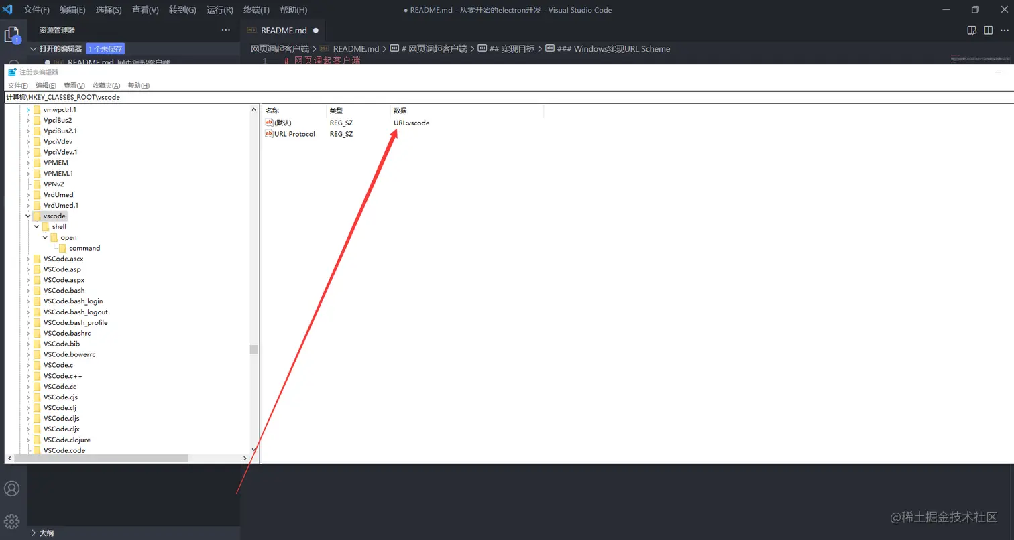Expand the VSCode.ascx registry key
Screen dimensions: 1014x540
(x=28, y=259)
